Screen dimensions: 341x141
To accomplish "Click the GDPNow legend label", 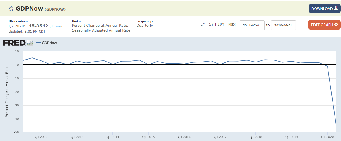I will [x=50, y=43].
